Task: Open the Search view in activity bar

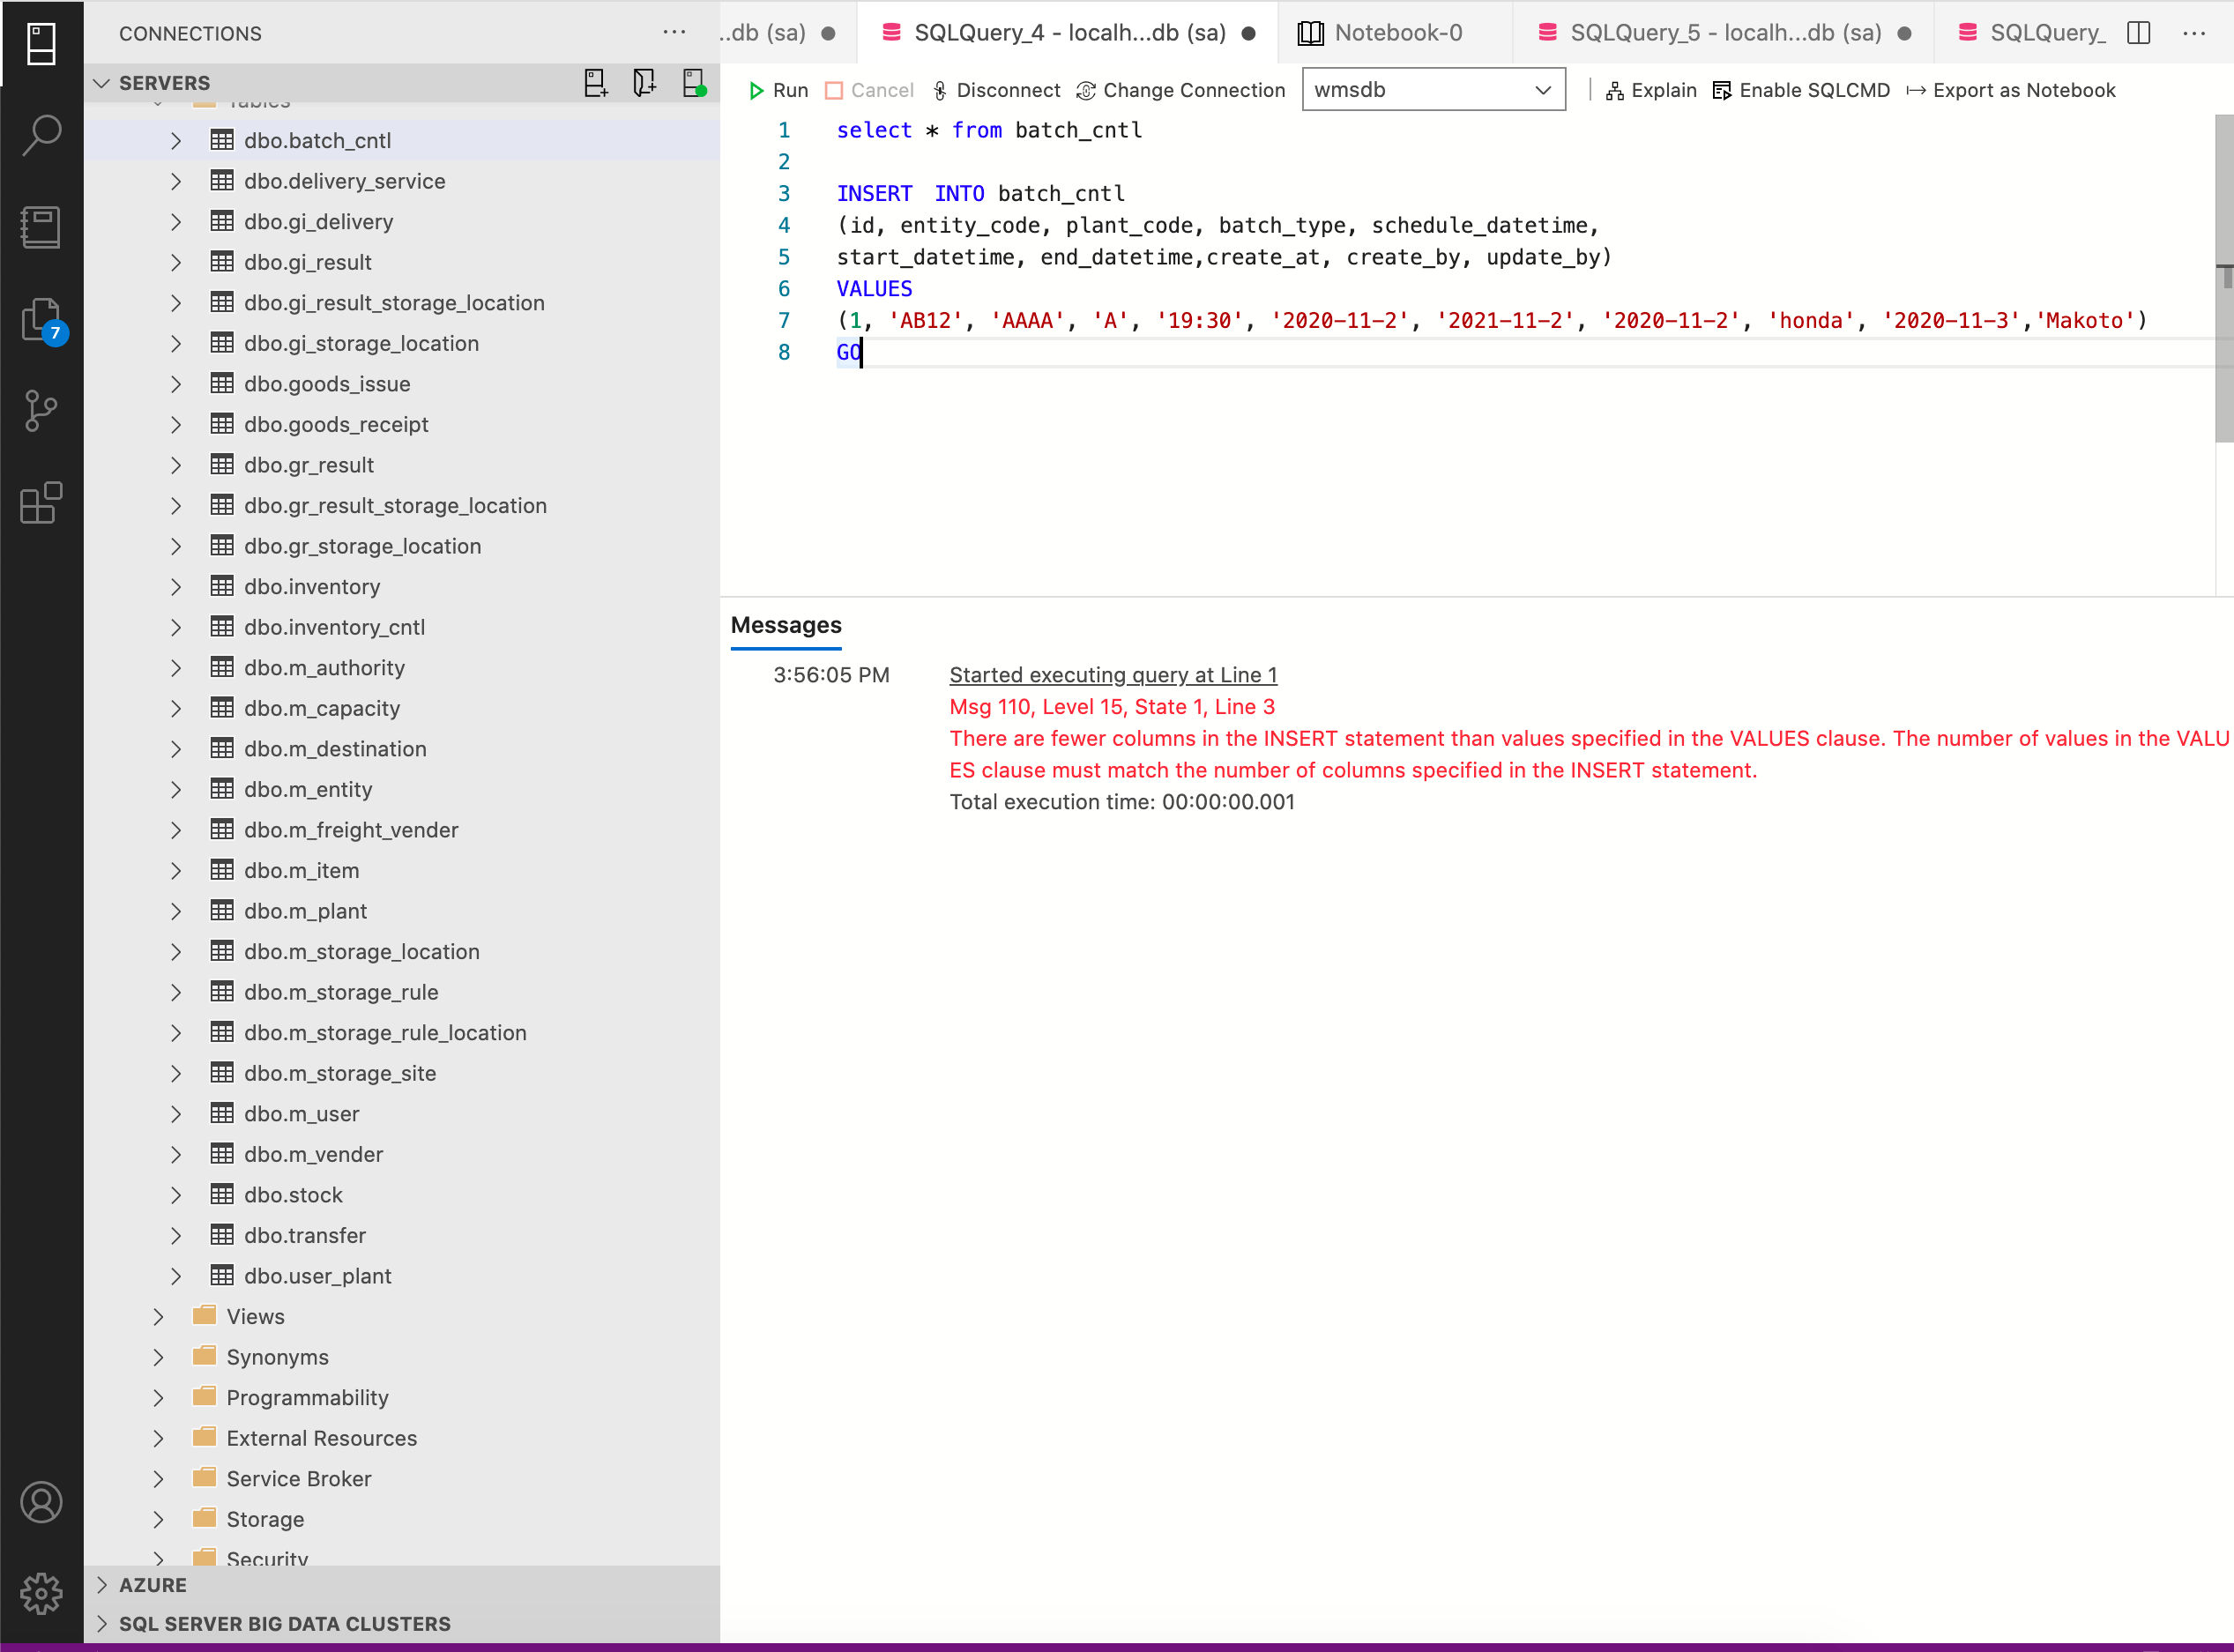Action: pyautogui.click(x=41, y=135)
